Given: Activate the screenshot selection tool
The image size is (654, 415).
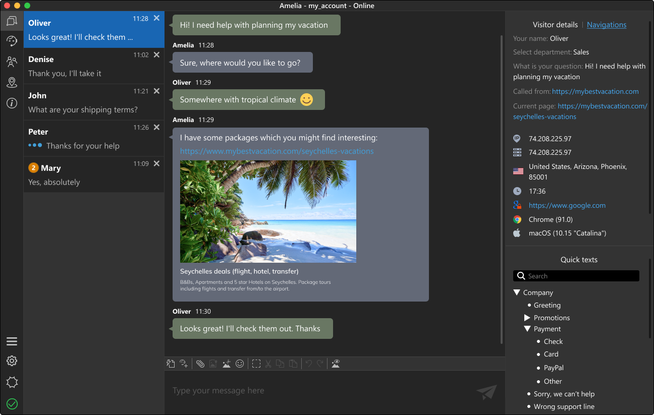Looking at the screenshot, I should (256, 363).
